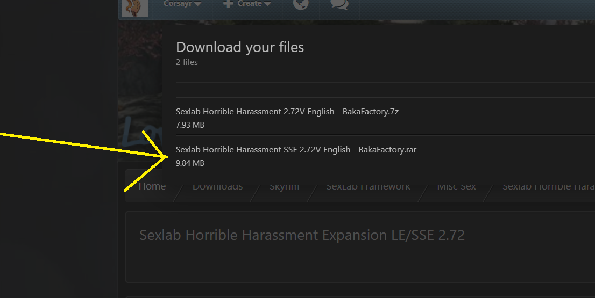Click the 9.84 MB size text
Screen dimensions: 595x298
pos(190,163)
